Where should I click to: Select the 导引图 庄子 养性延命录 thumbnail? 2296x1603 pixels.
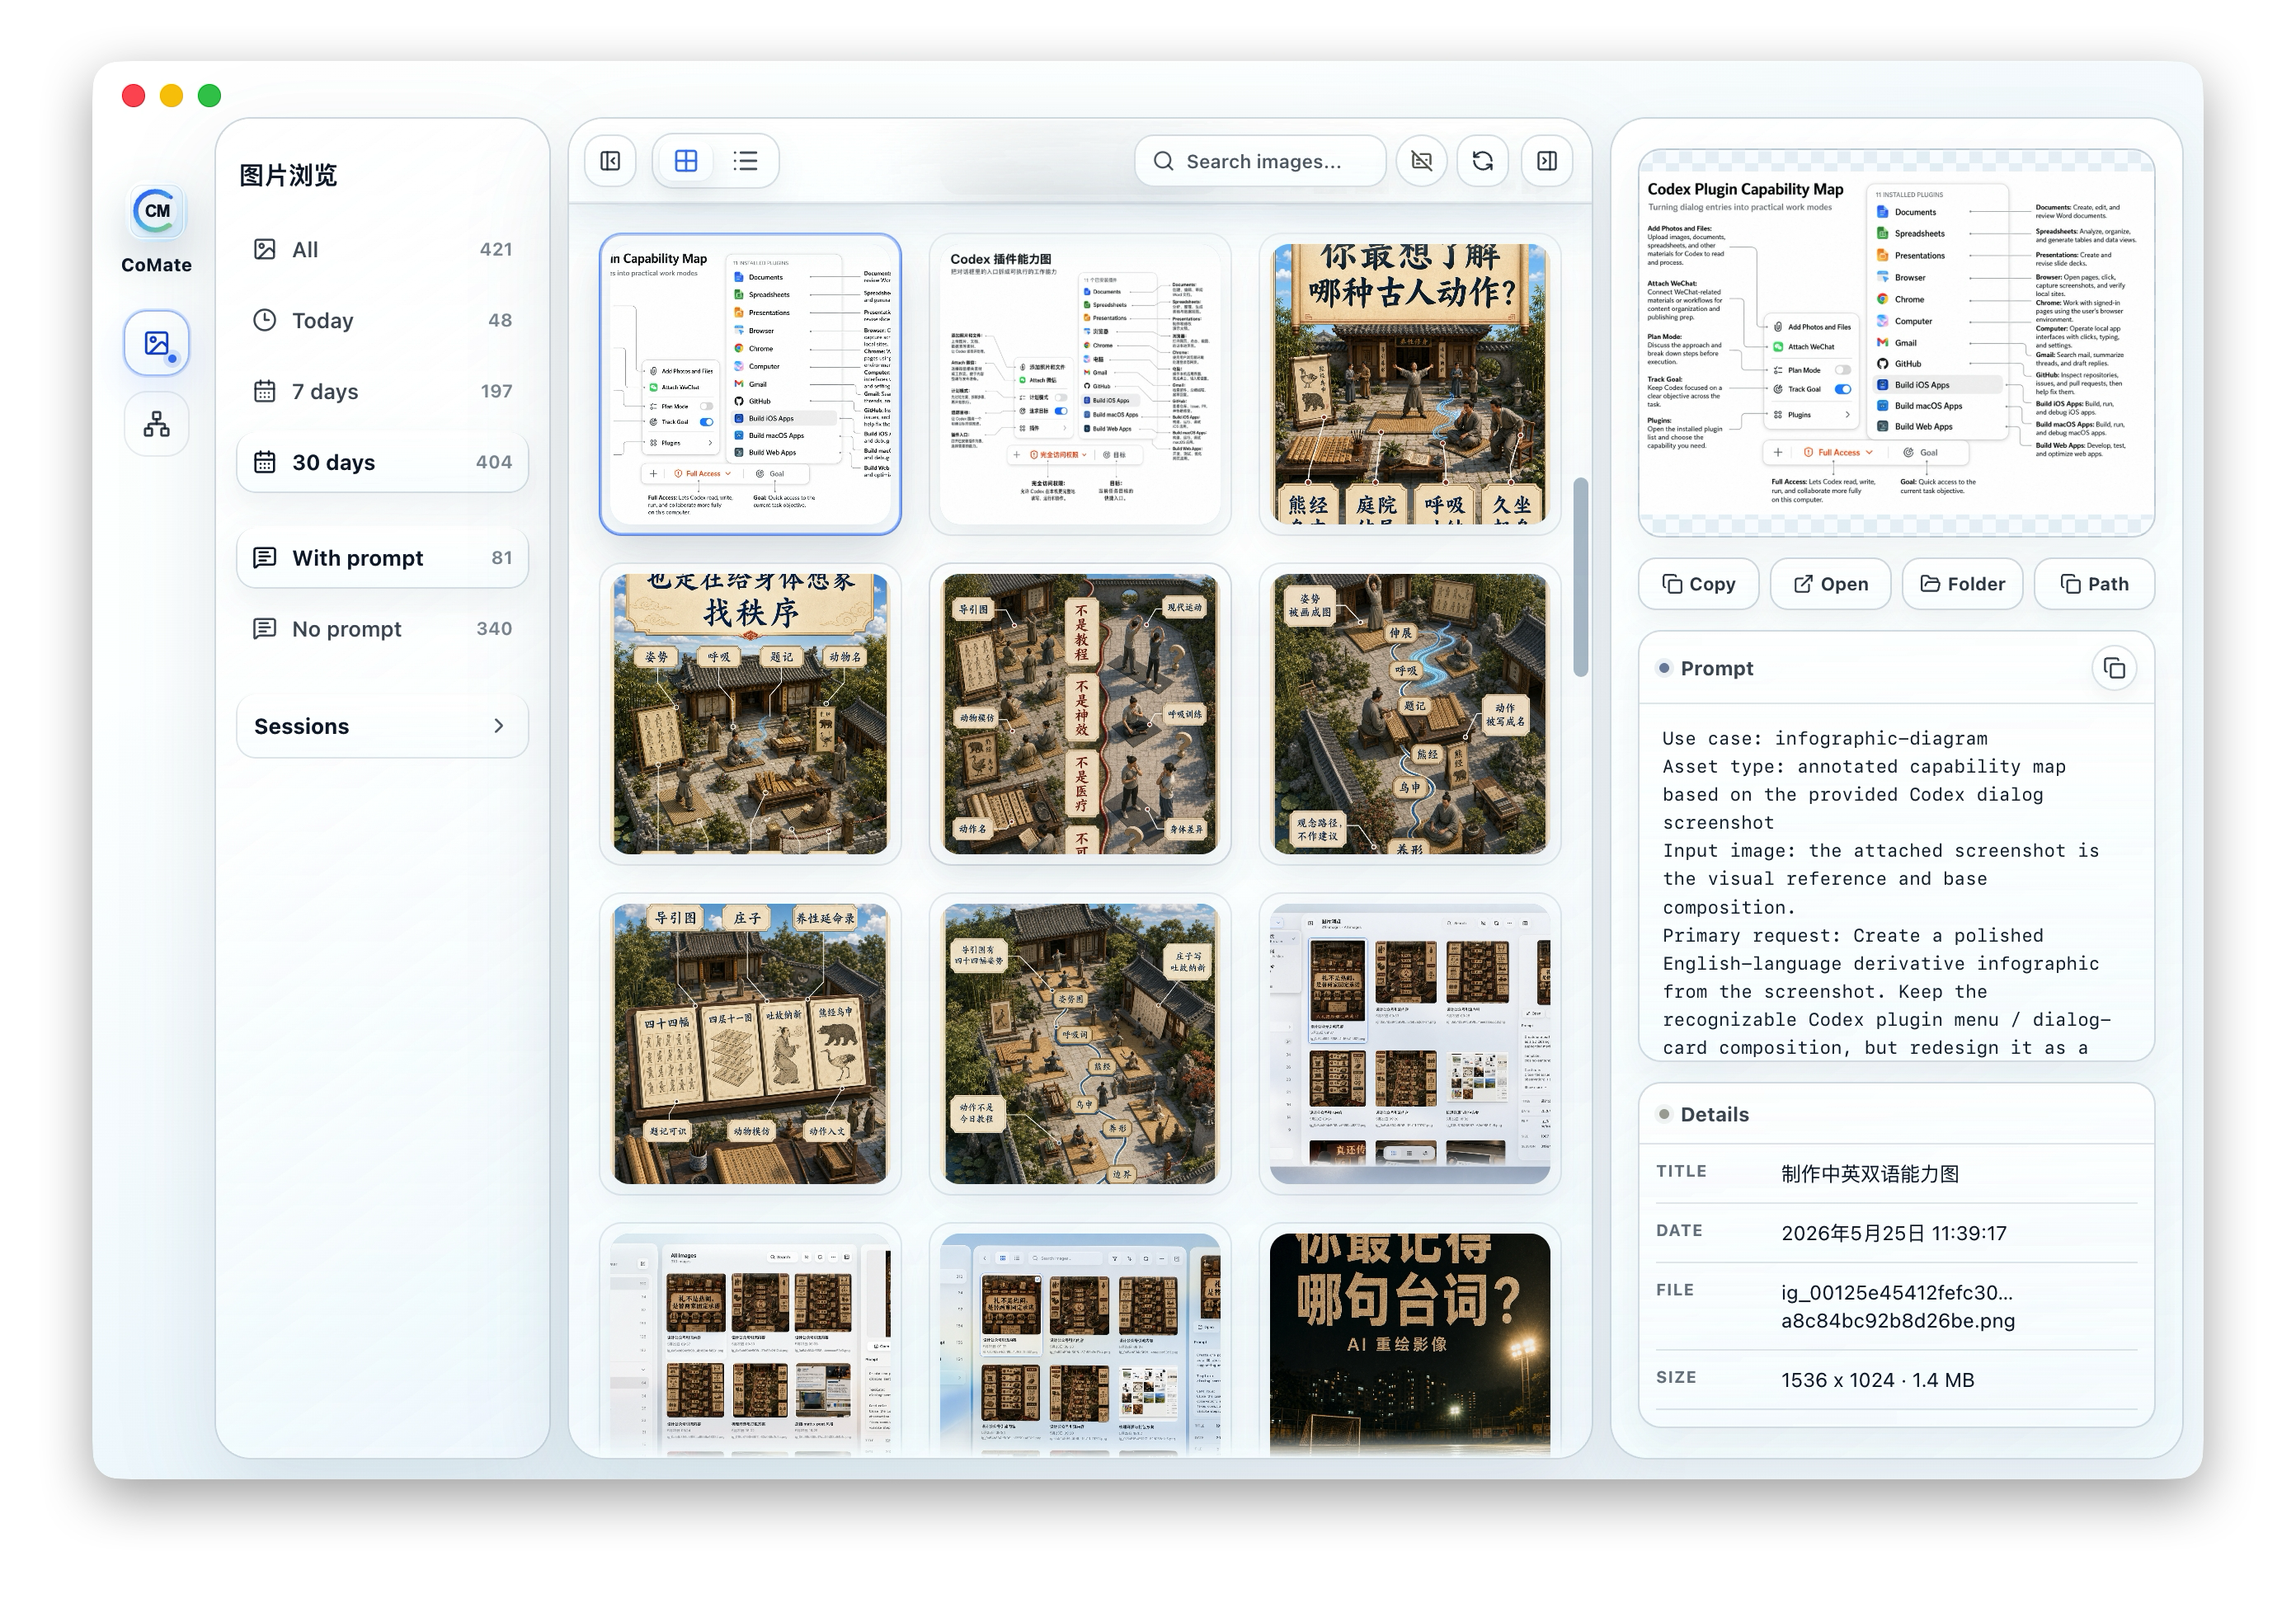[750, 1044]
